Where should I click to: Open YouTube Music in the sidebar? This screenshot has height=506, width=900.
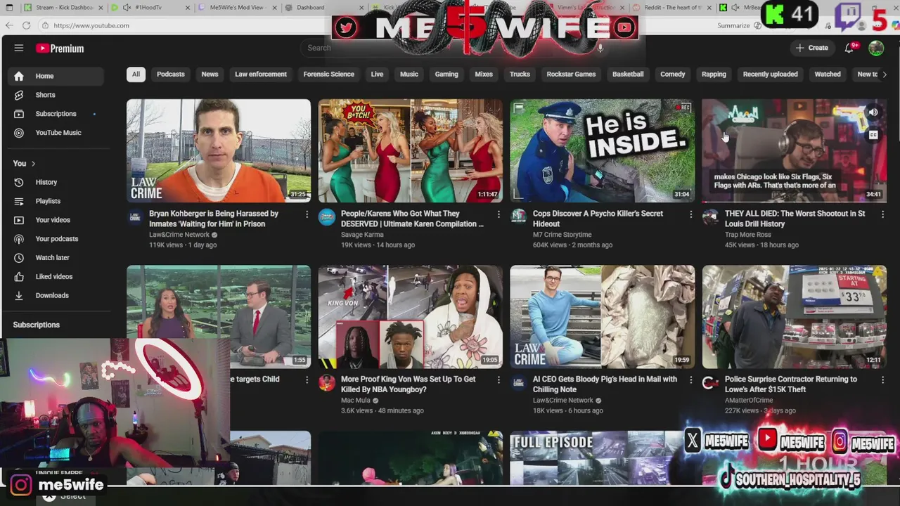pyautogui.click(x=56, y=133)
